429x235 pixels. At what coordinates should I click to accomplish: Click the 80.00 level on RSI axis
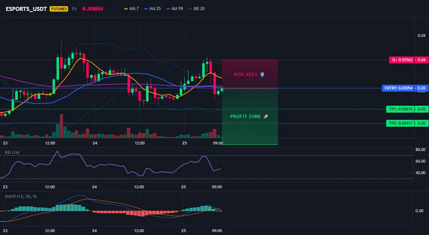pyautogui.click(x=420, y=150)
